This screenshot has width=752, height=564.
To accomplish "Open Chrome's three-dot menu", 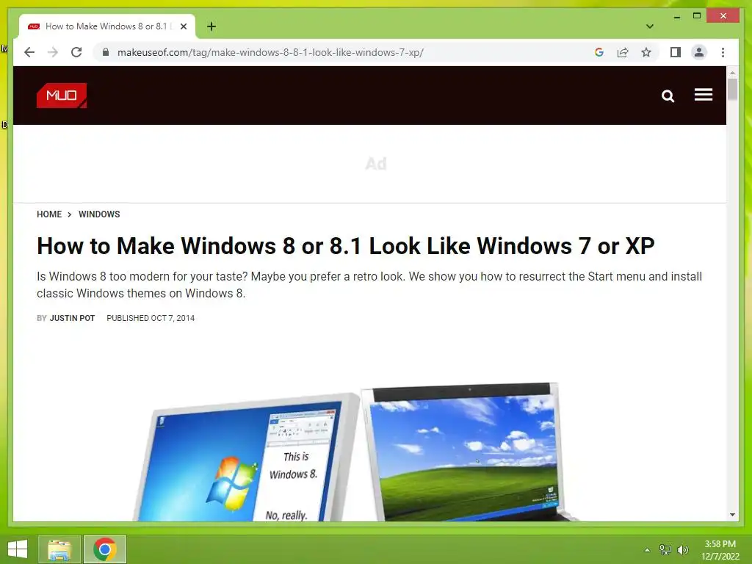I will (x=723, y=52).
